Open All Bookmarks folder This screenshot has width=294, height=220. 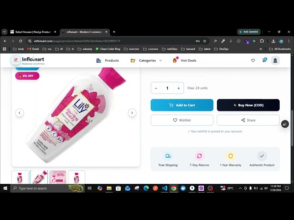pyautogui.click(x=280, y=49)
